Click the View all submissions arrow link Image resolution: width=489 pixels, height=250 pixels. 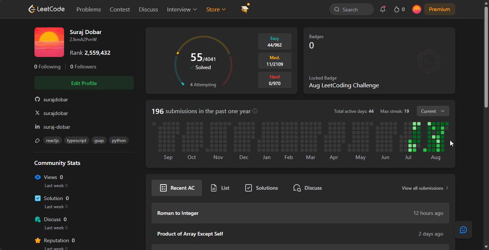click(x=425, y=188)
